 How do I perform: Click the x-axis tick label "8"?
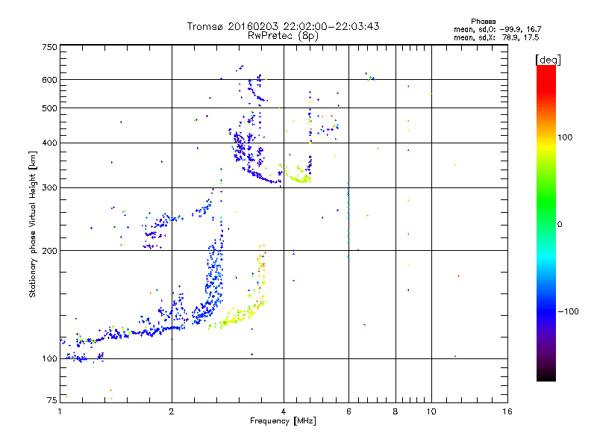[396, 411]
